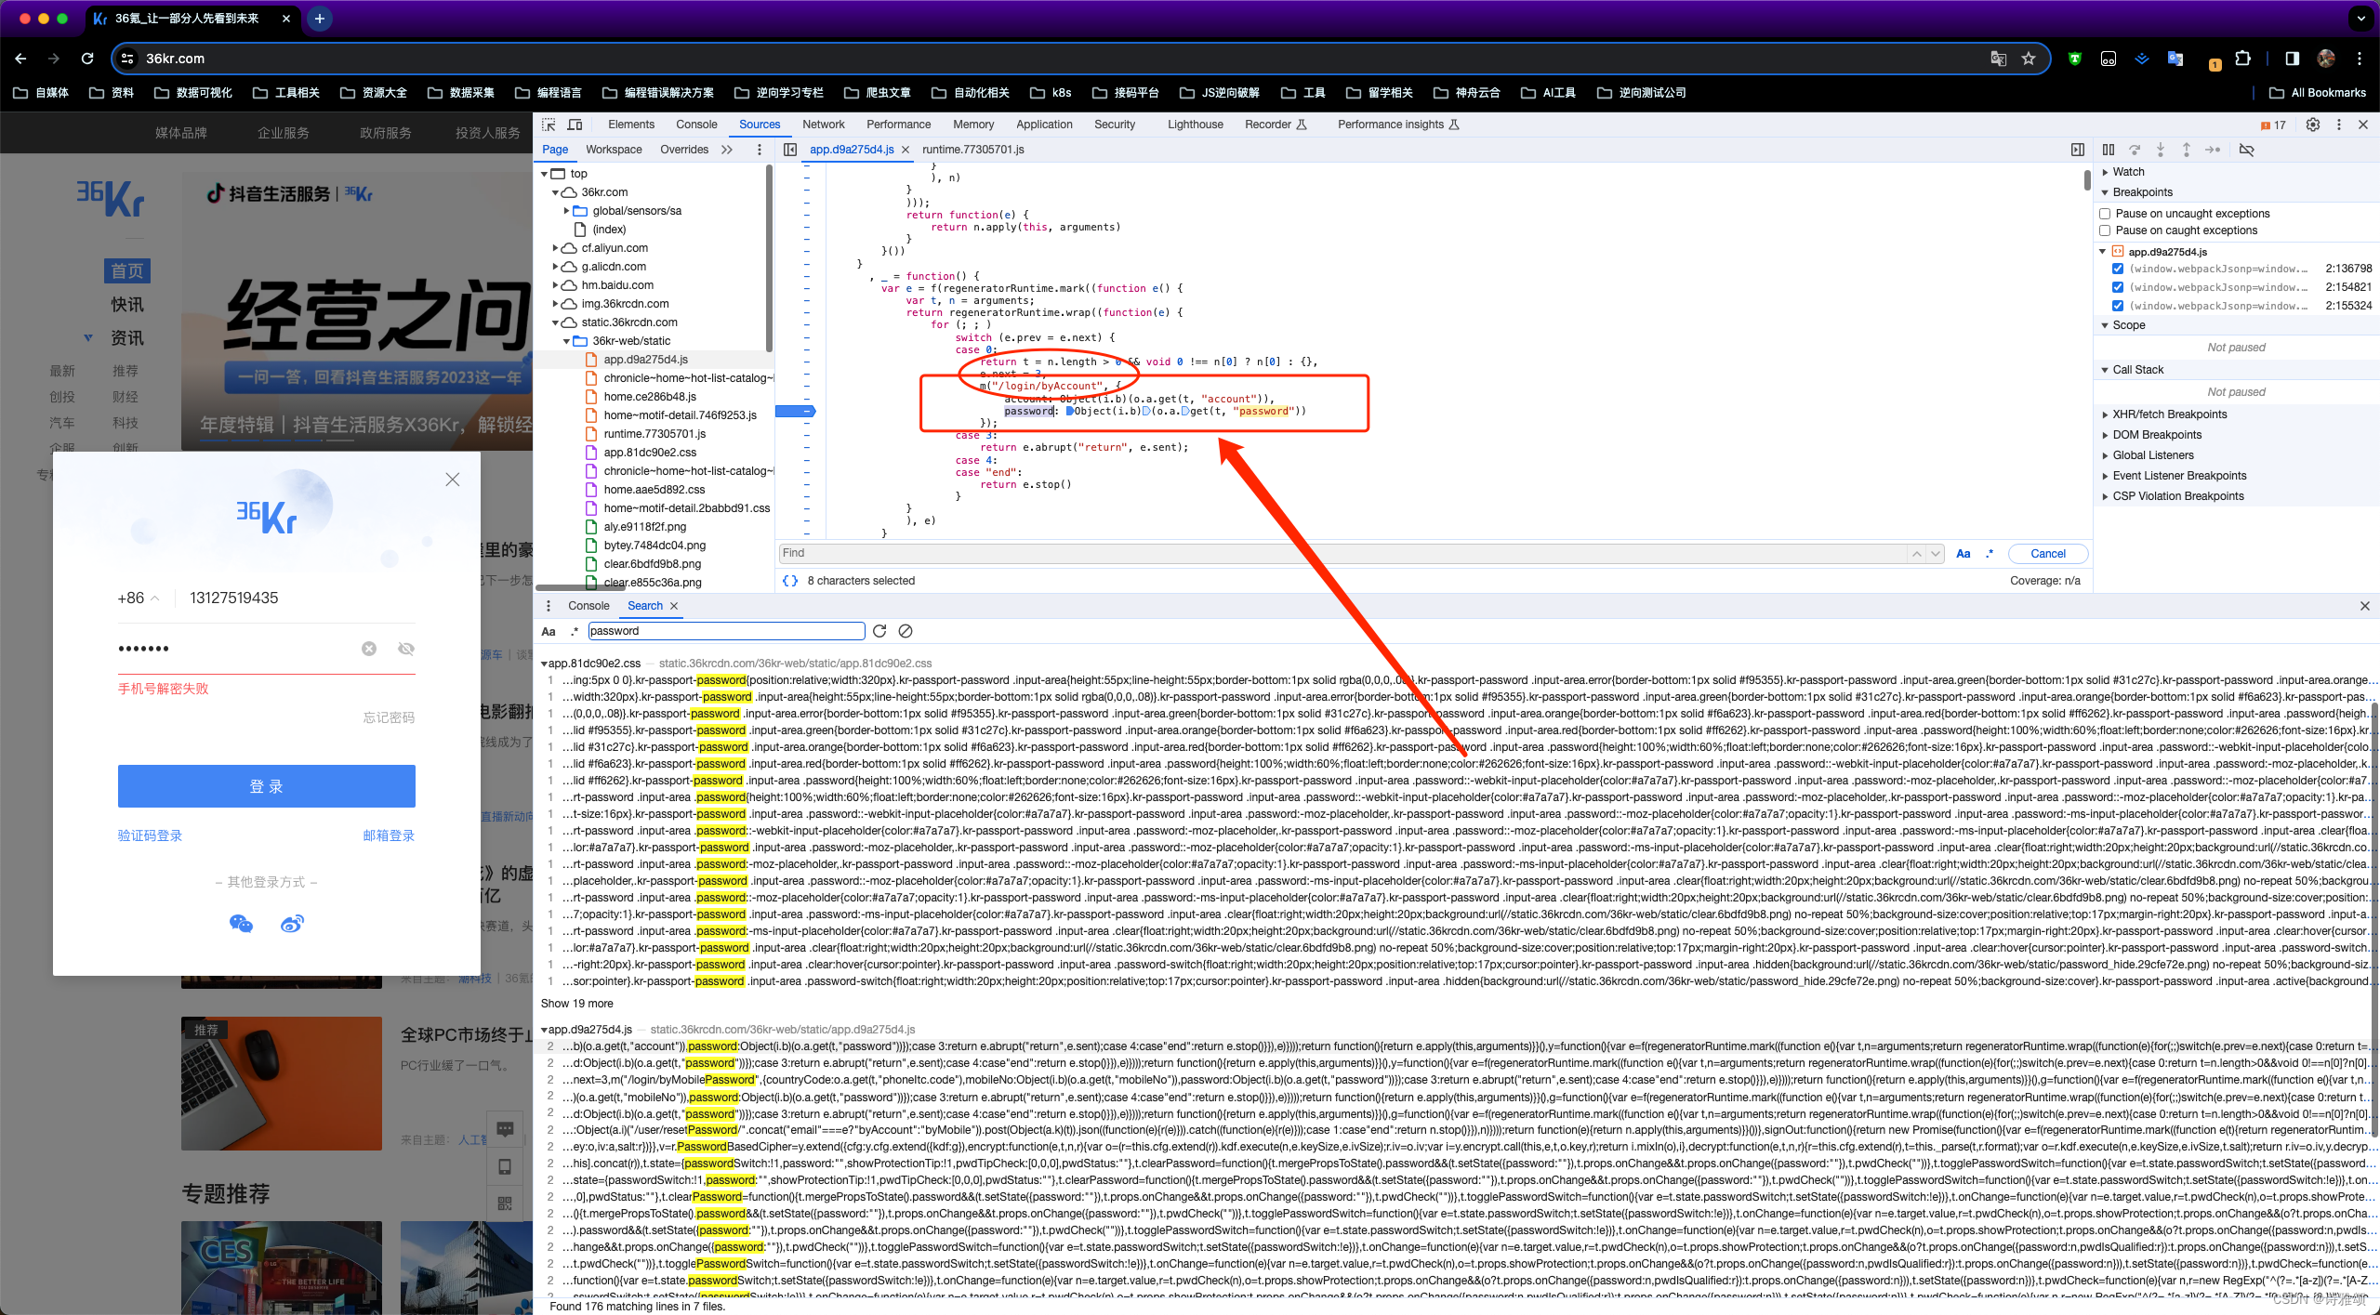Toggle the device toolbar icon
Screen dimensions: 2380x1315
575,125
